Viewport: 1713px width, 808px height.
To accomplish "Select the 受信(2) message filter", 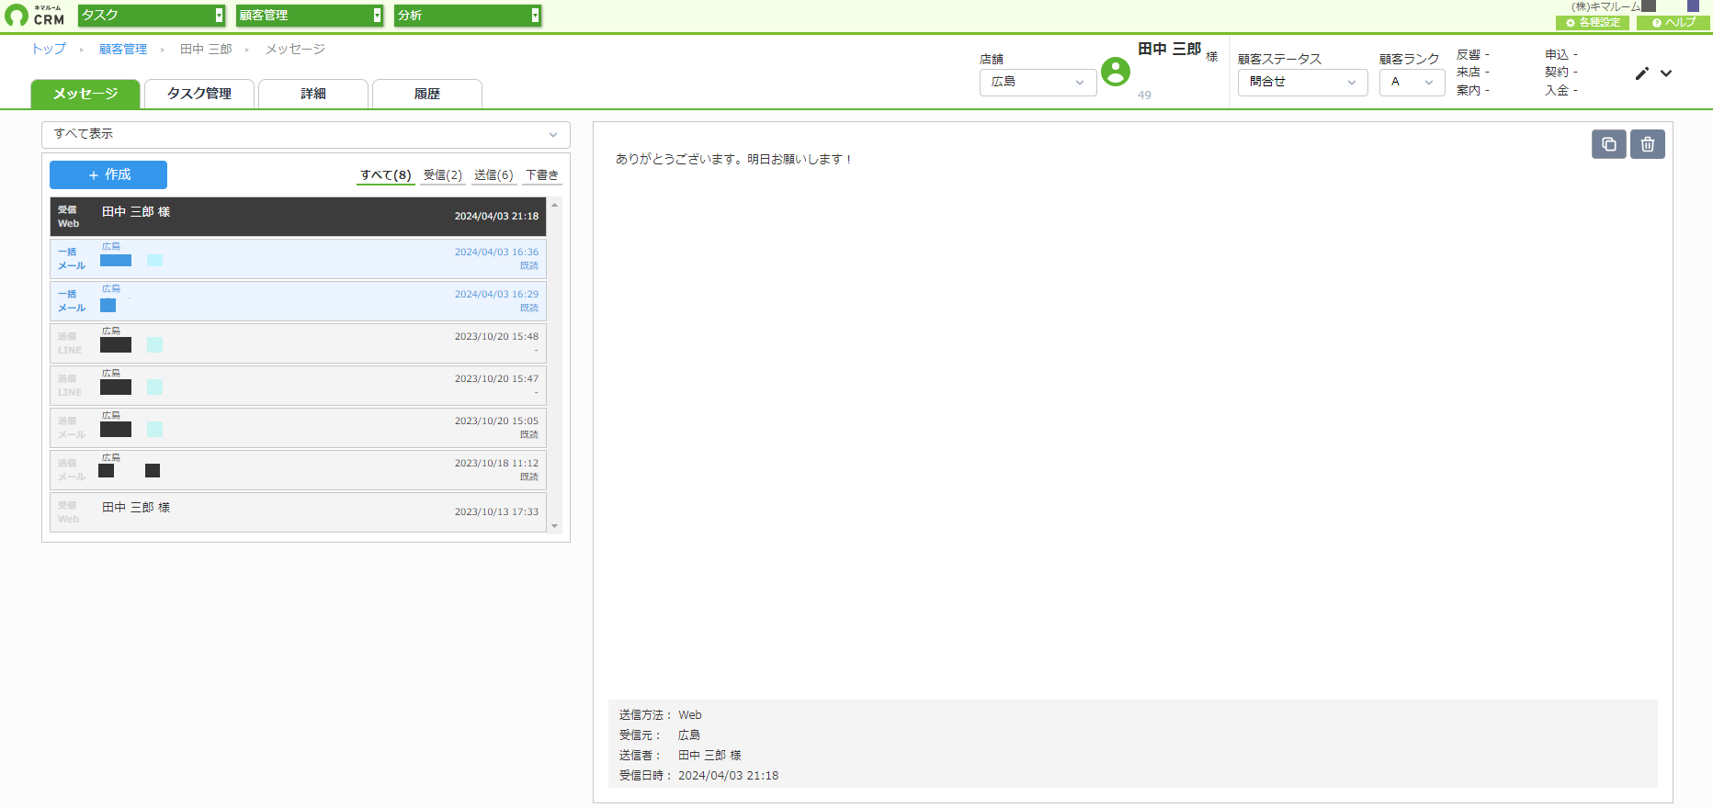I will pyautogui.click(x=443, y=175).
